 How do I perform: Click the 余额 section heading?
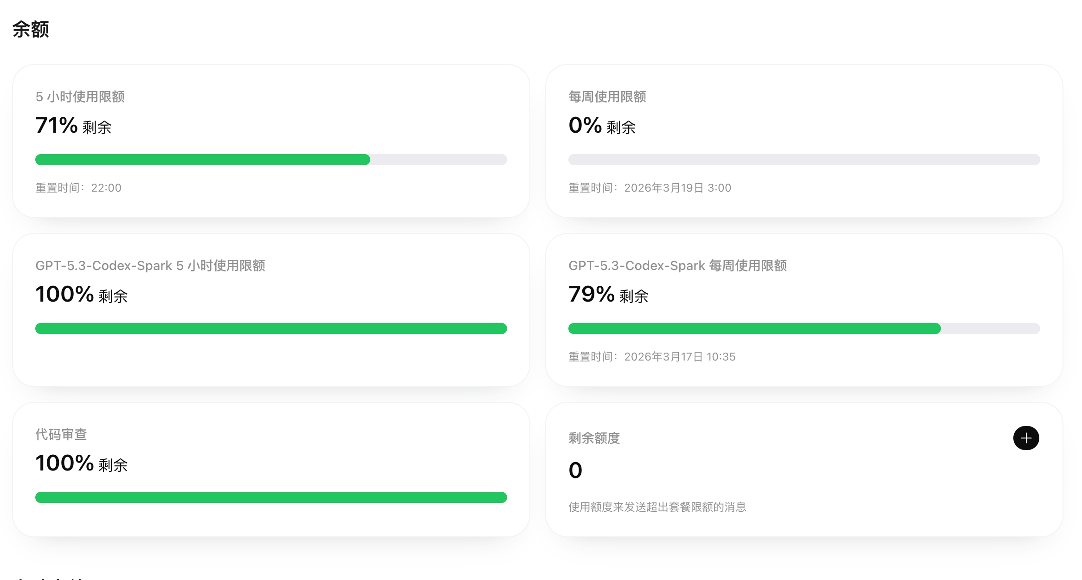(x=31, y=29)
